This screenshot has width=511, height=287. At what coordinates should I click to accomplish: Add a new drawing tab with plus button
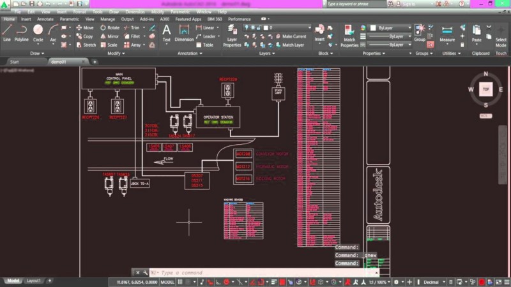pos(95,62)
